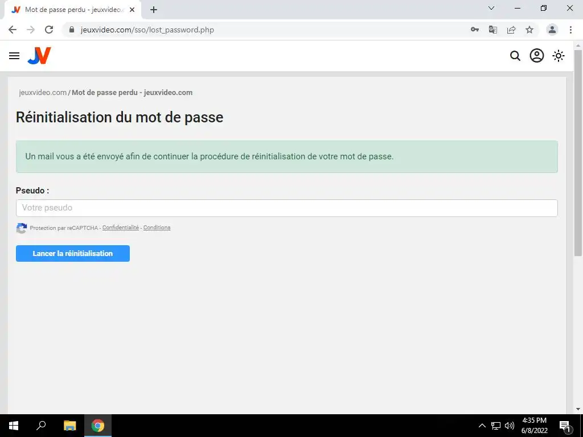Select the Mot de passe perdu tab
Image resolution: width=583 pixels, height=437 pixels.
72,10
